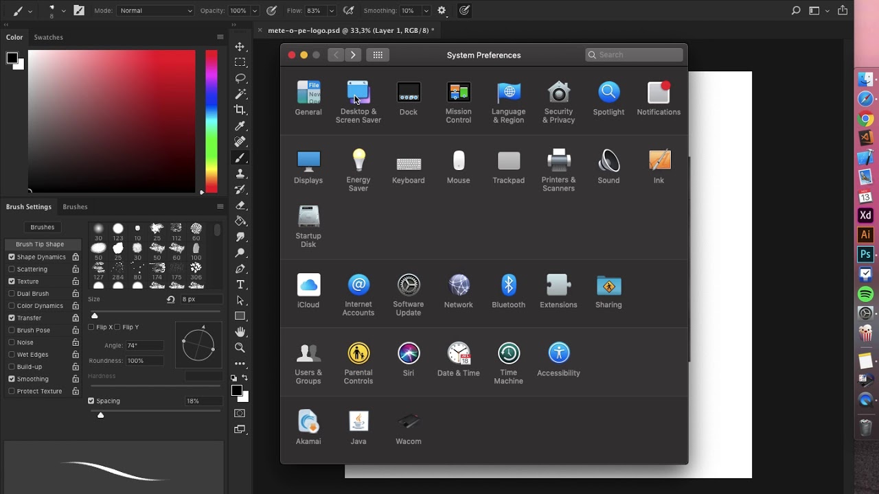This screenshot has height=494, width=879.
Task: Open the blend Mode dropdown
Action: pyautogui.click(x=156, y=11)
